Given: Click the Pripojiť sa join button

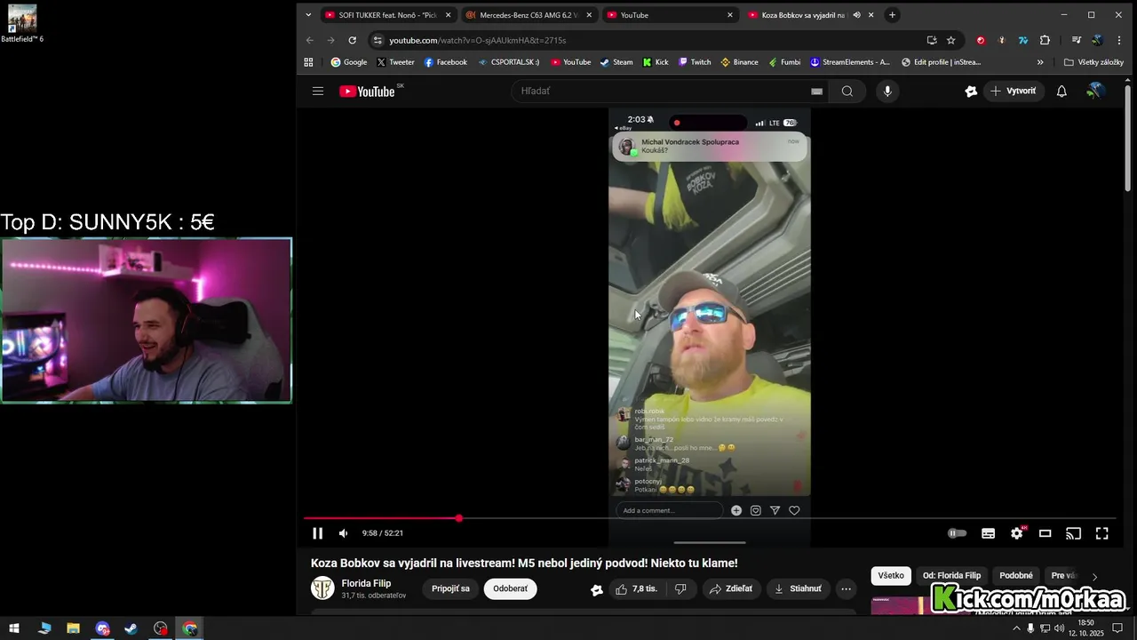Looking at the screenshot, I should tap(450, 588).
